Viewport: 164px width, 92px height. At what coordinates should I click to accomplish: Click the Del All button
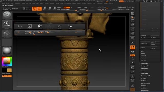click(x=155, y=49)
